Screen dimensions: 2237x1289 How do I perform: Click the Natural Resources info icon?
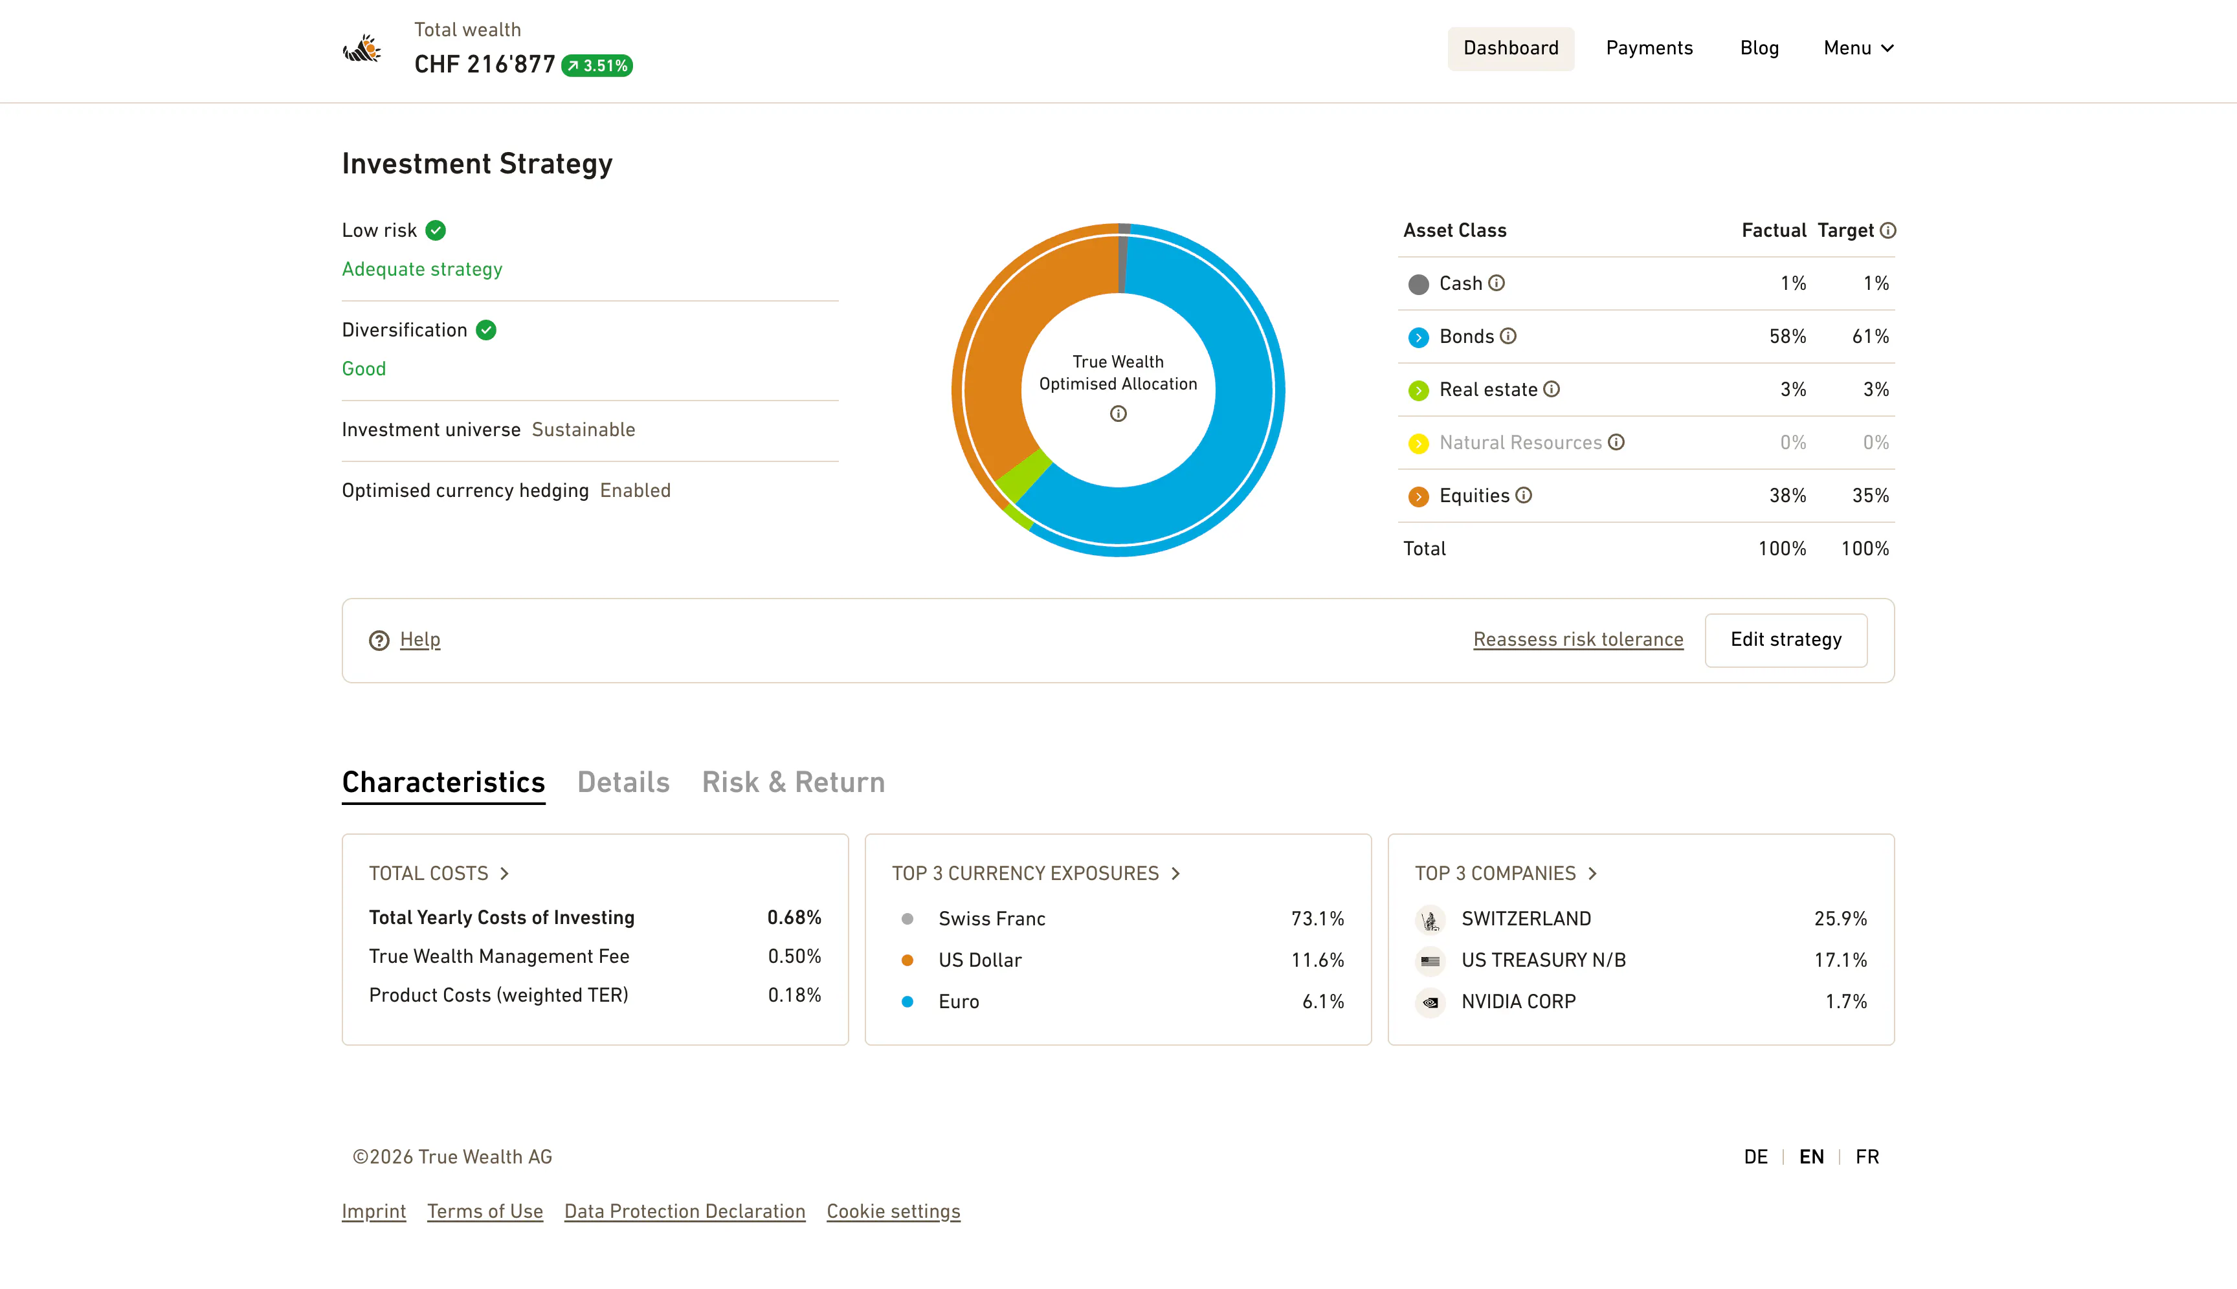1616,443
